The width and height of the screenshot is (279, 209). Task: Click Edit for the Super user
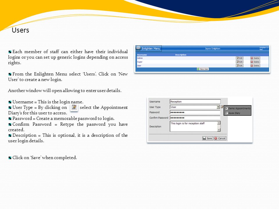[239, 62]
